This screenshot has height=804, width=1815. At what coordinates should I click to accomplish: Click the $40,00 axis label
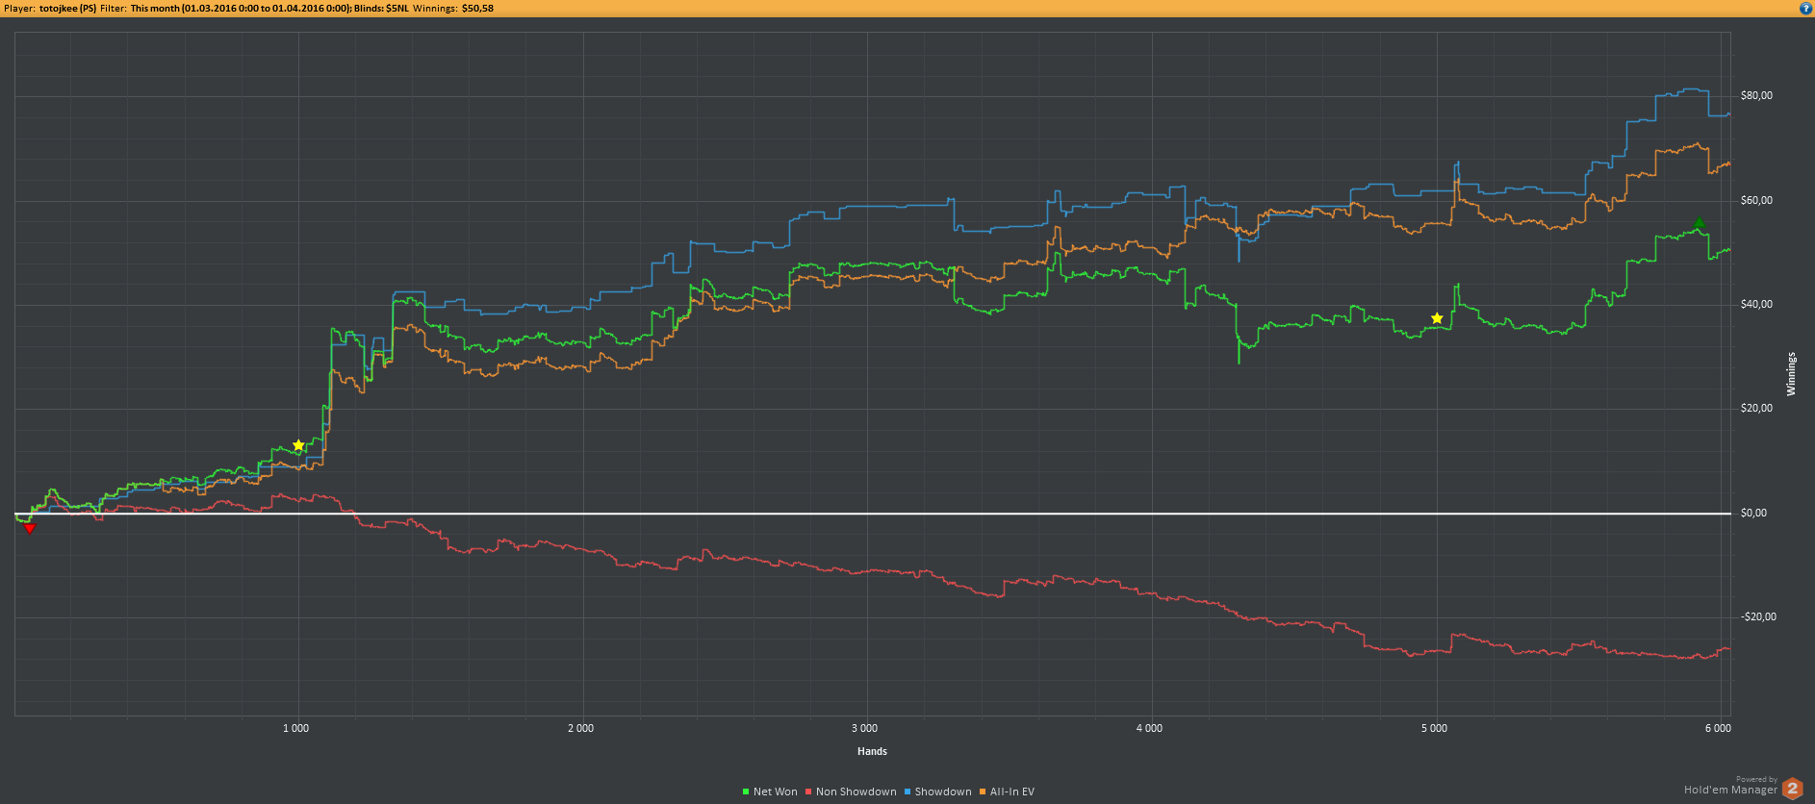[x=1756, y=305]
